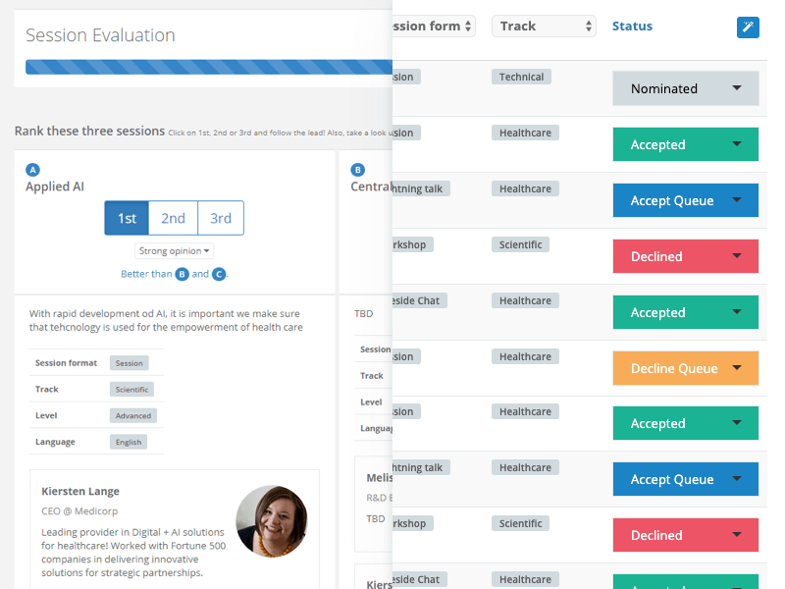Screen dimensions: 785x589
Task: Click the session A circle badge
Action: click(x=32, y=170)
